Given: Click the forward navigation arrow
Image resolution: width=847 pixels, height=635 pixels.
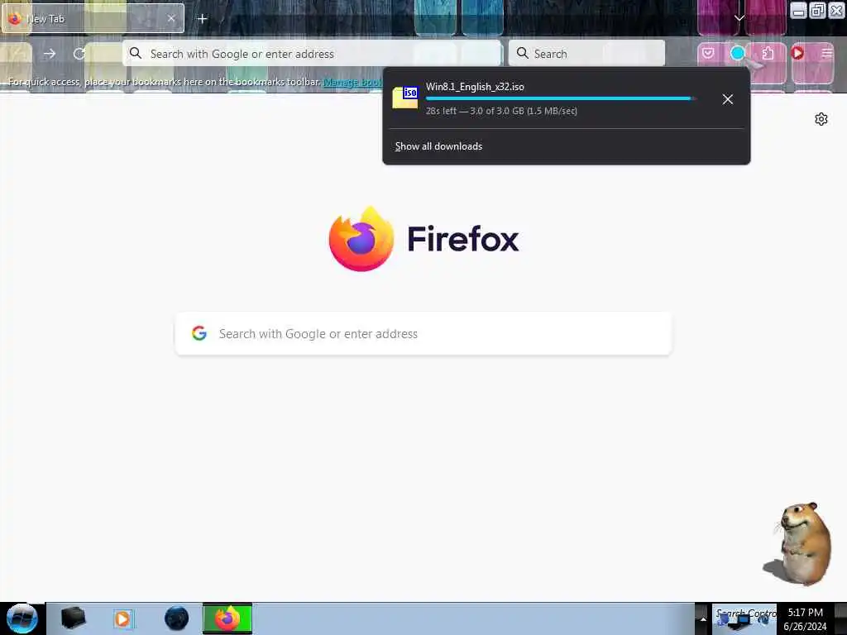Looking at the screenshot, I should pos(50,54).
